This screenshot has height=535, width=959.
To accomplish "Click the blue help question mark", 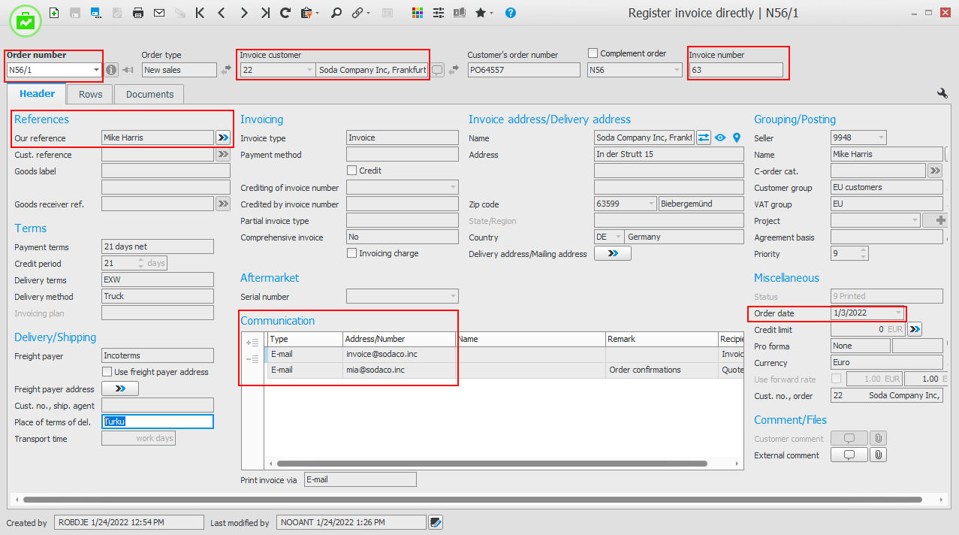I will pos(511,13).
